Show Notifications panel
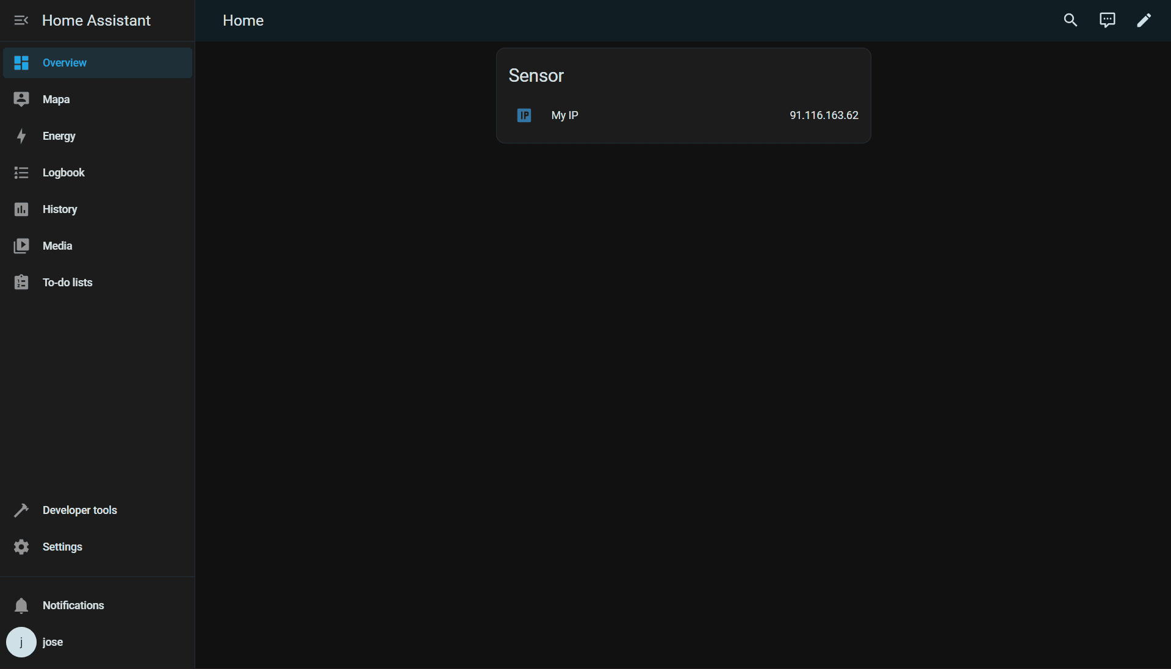The height and width of the screenshot is (669, 1171). coord(73,606)
